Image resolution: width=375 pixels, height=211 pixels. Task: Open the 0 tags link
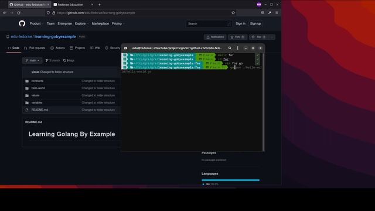click(69, 60)
